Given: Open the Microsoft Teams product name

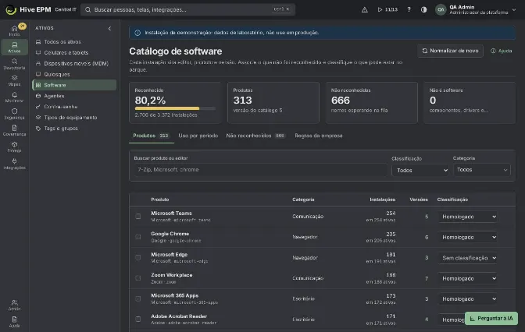Looking at the screenshot, I should click(171, 213).
